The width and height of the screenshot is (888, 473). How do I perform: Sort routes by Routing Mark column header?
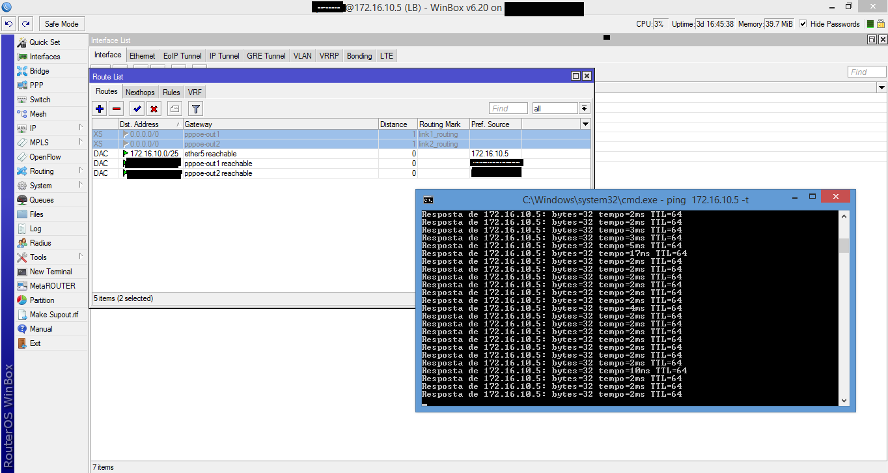point(443,124)
